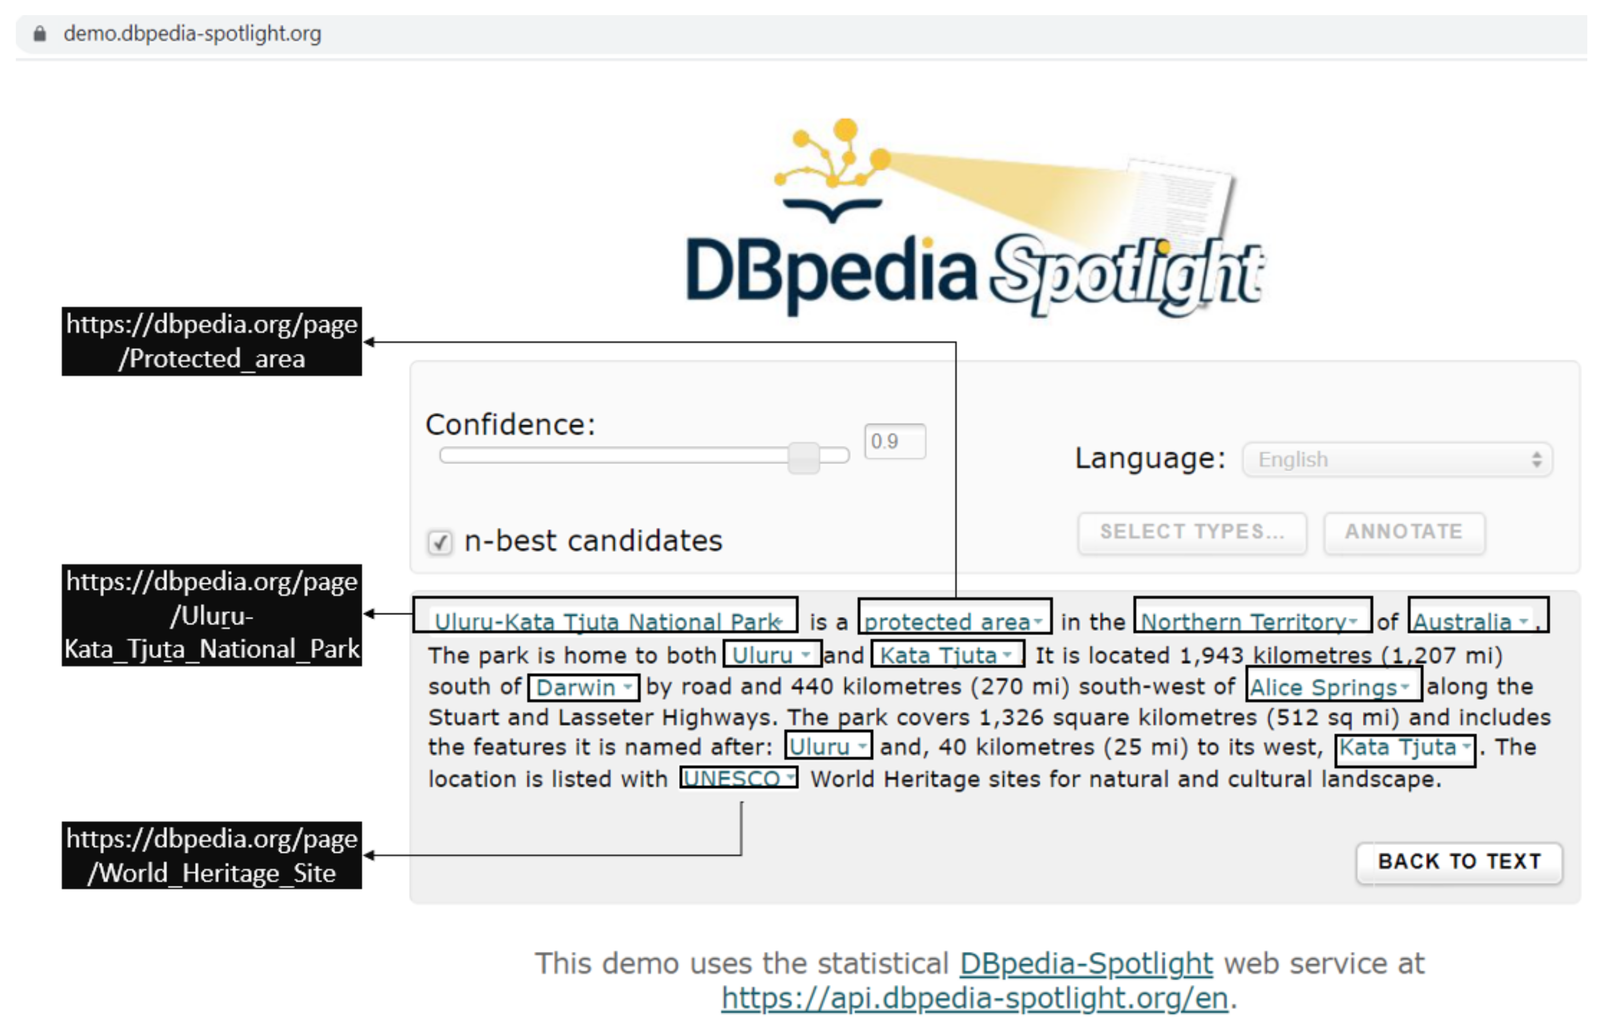Image resolution: width=1598 pixels, height=1035 pixels.
Task: Open the Australia annotation link
Action: click(x=1462, y=622)
